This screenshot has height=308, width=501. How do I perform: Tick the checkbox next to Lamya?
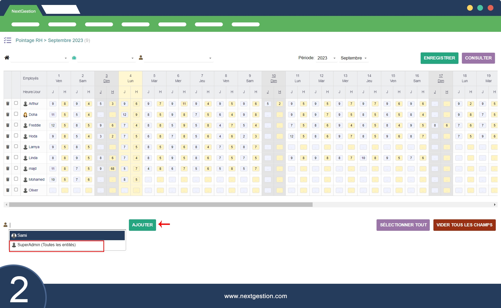point(16,146)
